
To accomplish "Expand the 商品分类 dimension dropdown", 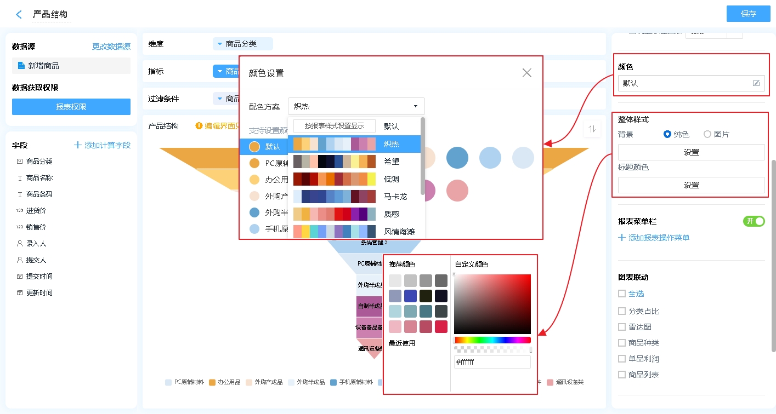I will pyautogui.click(x=220, y=44).
